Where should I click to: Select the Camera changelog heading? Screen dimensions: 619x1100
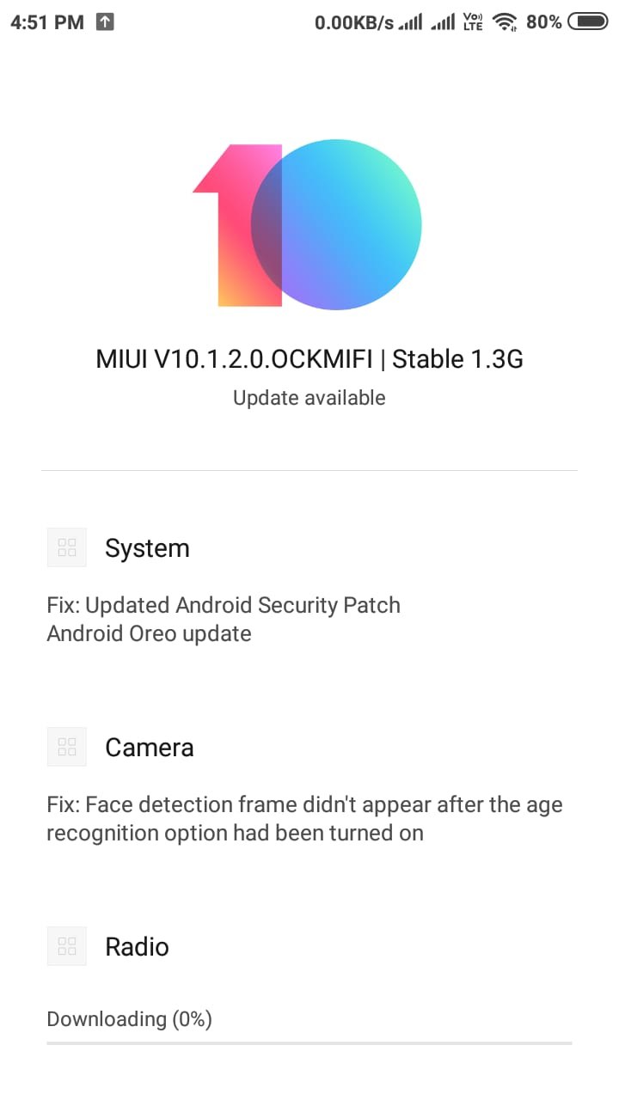click(149, 748)
